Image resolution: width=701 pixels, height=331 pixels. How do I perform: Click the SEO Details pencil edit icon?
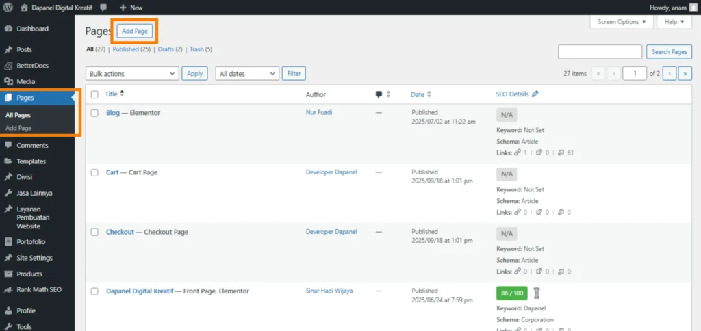[535, 94]
